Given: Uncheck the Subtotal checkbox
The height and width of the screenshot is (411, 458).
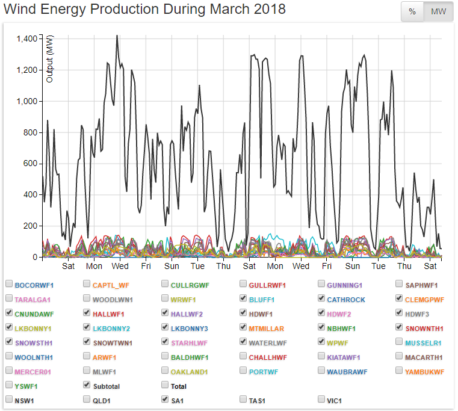Looking at the screenshot, I should tap(87, 385).
